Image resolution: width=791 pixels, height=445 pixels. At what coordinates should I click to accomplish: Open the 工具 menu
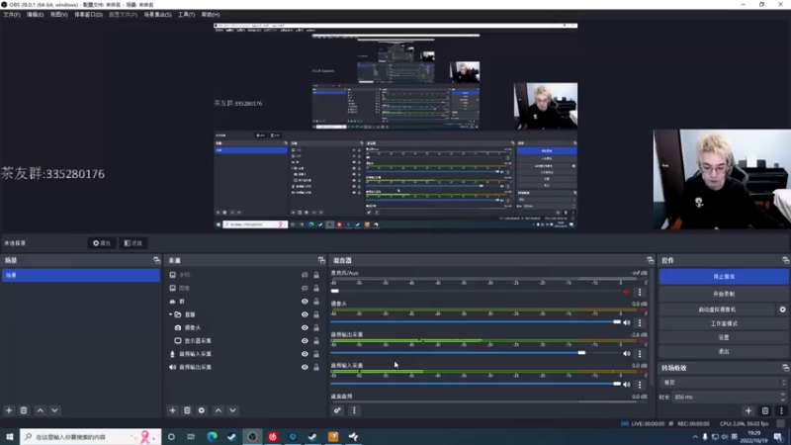[x=186, y=15]
